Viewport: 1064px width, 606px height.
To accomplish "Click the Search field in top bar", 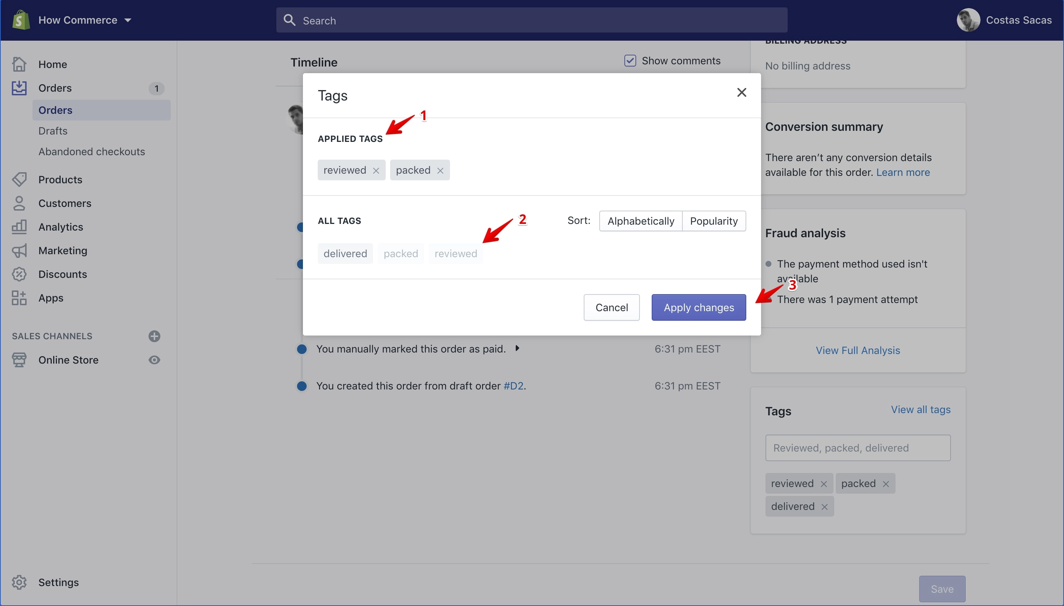I will [531, 20].
